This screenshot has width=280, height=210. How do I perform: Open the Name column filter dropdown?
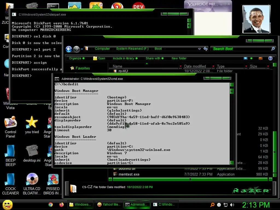(180, 66)
